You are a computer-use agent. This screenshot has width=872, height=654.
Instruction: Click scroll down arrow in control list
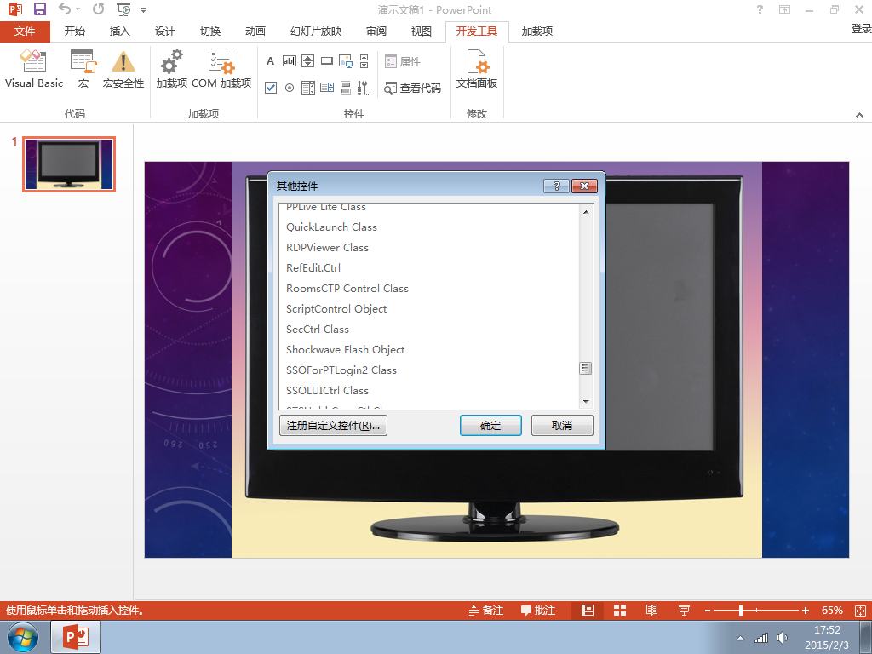[586, 402]
